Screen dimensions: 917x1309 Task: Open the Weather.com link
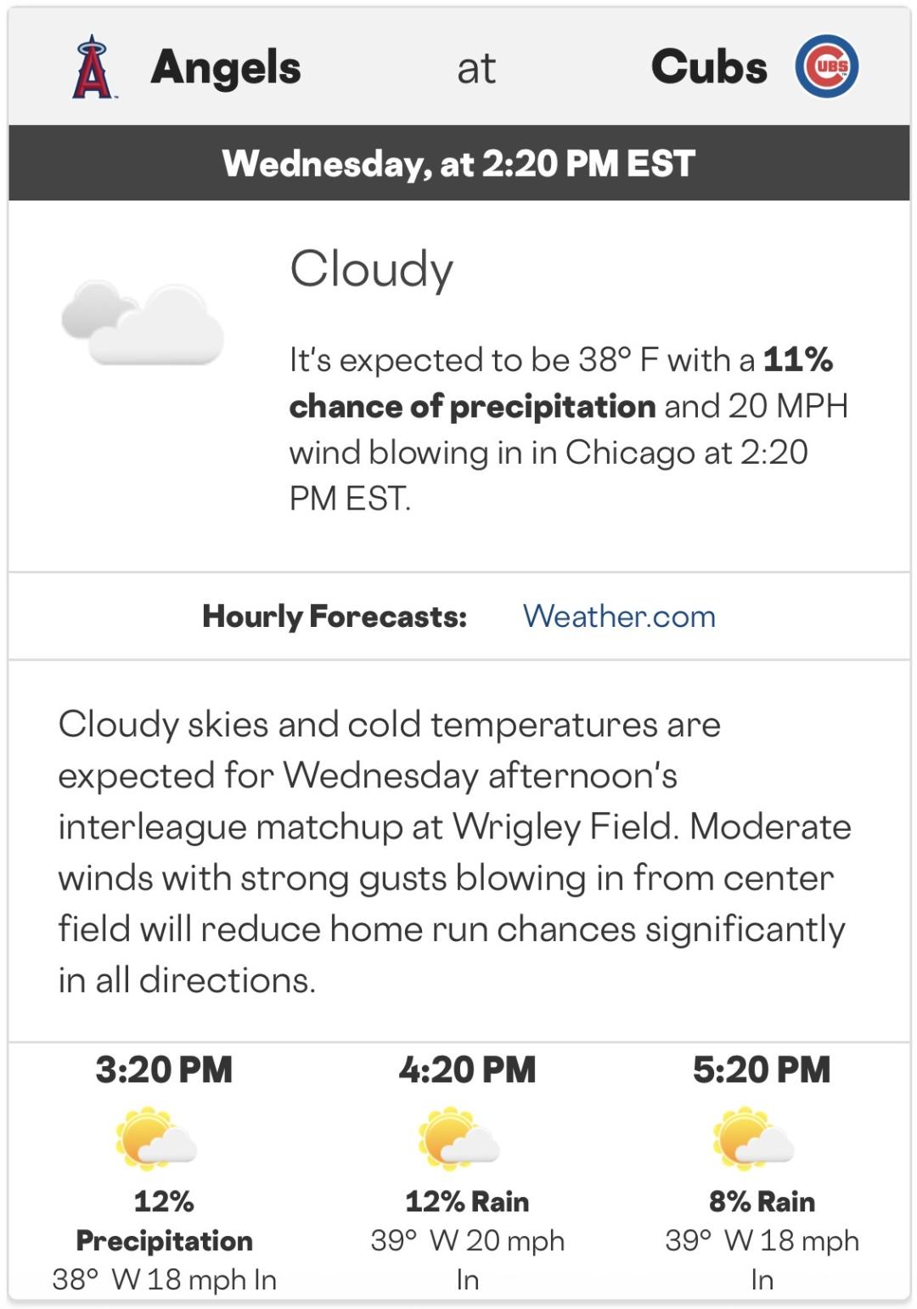pyautogui.click(x=619, y=616)
